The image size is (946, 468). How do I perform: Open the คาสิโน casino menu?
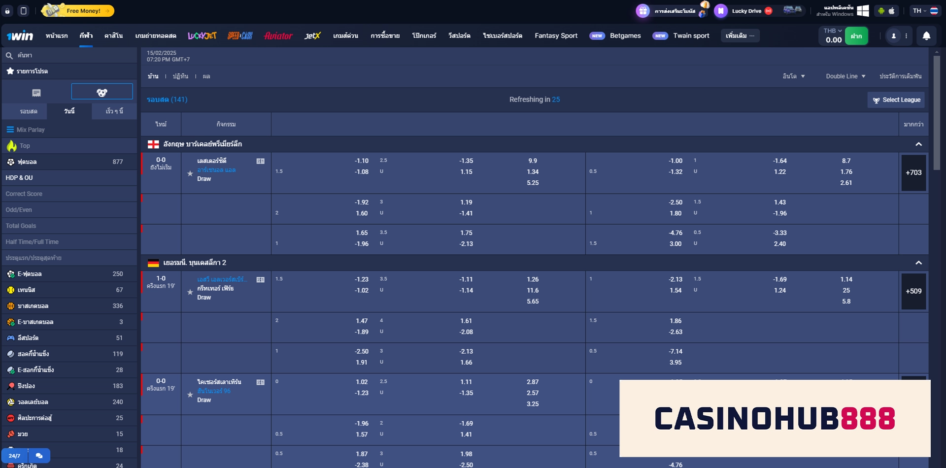[x=113, y=35]
